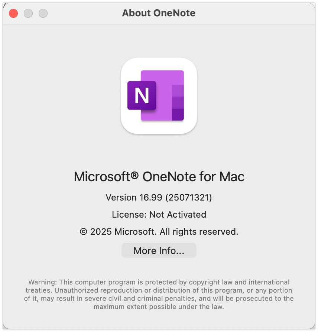The width and height of the screenshot is (318, 332).
Task: Click the ® registered trademark symbol
Action: click(x=134, y=175)
